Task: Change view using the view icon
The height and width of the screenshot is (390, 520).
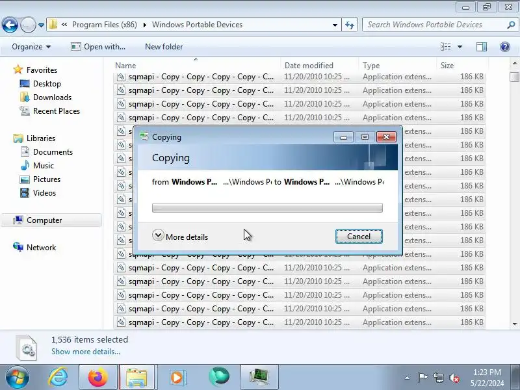Action: pos(445,47)
